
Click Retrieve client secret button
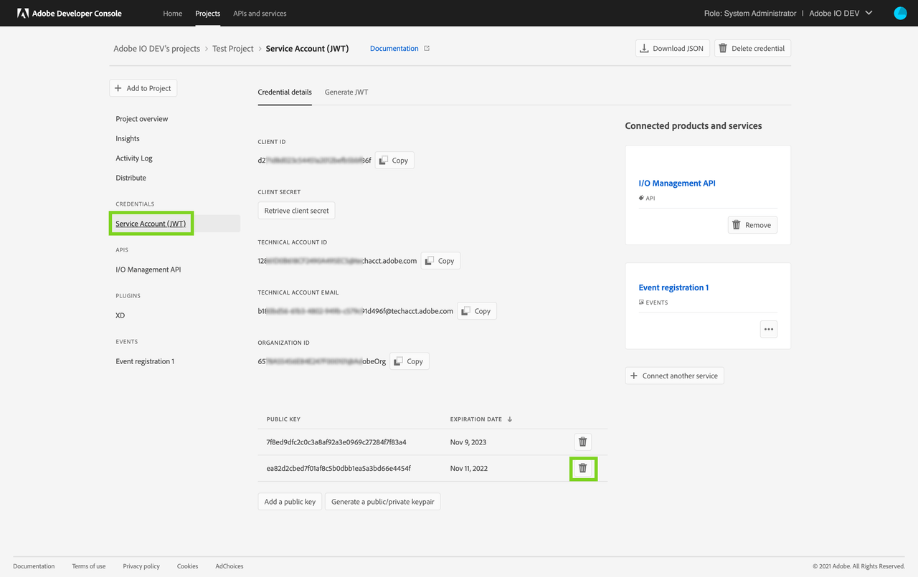click(296, 211)
